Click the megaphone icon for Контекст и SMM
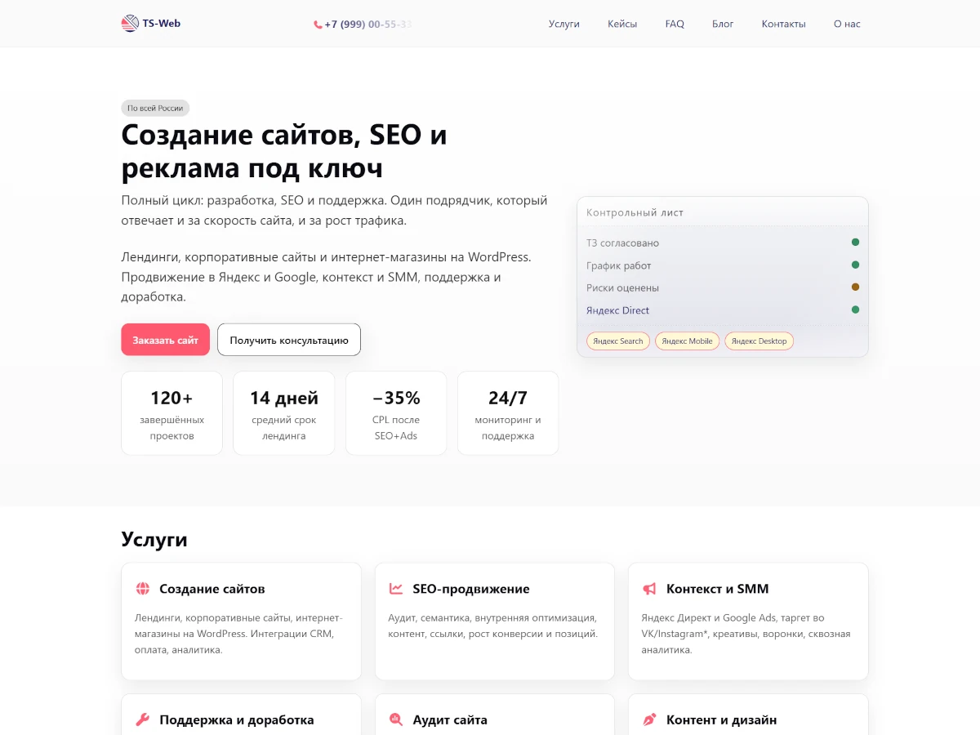This screenshot has height=735, width=980. point(649,589)
